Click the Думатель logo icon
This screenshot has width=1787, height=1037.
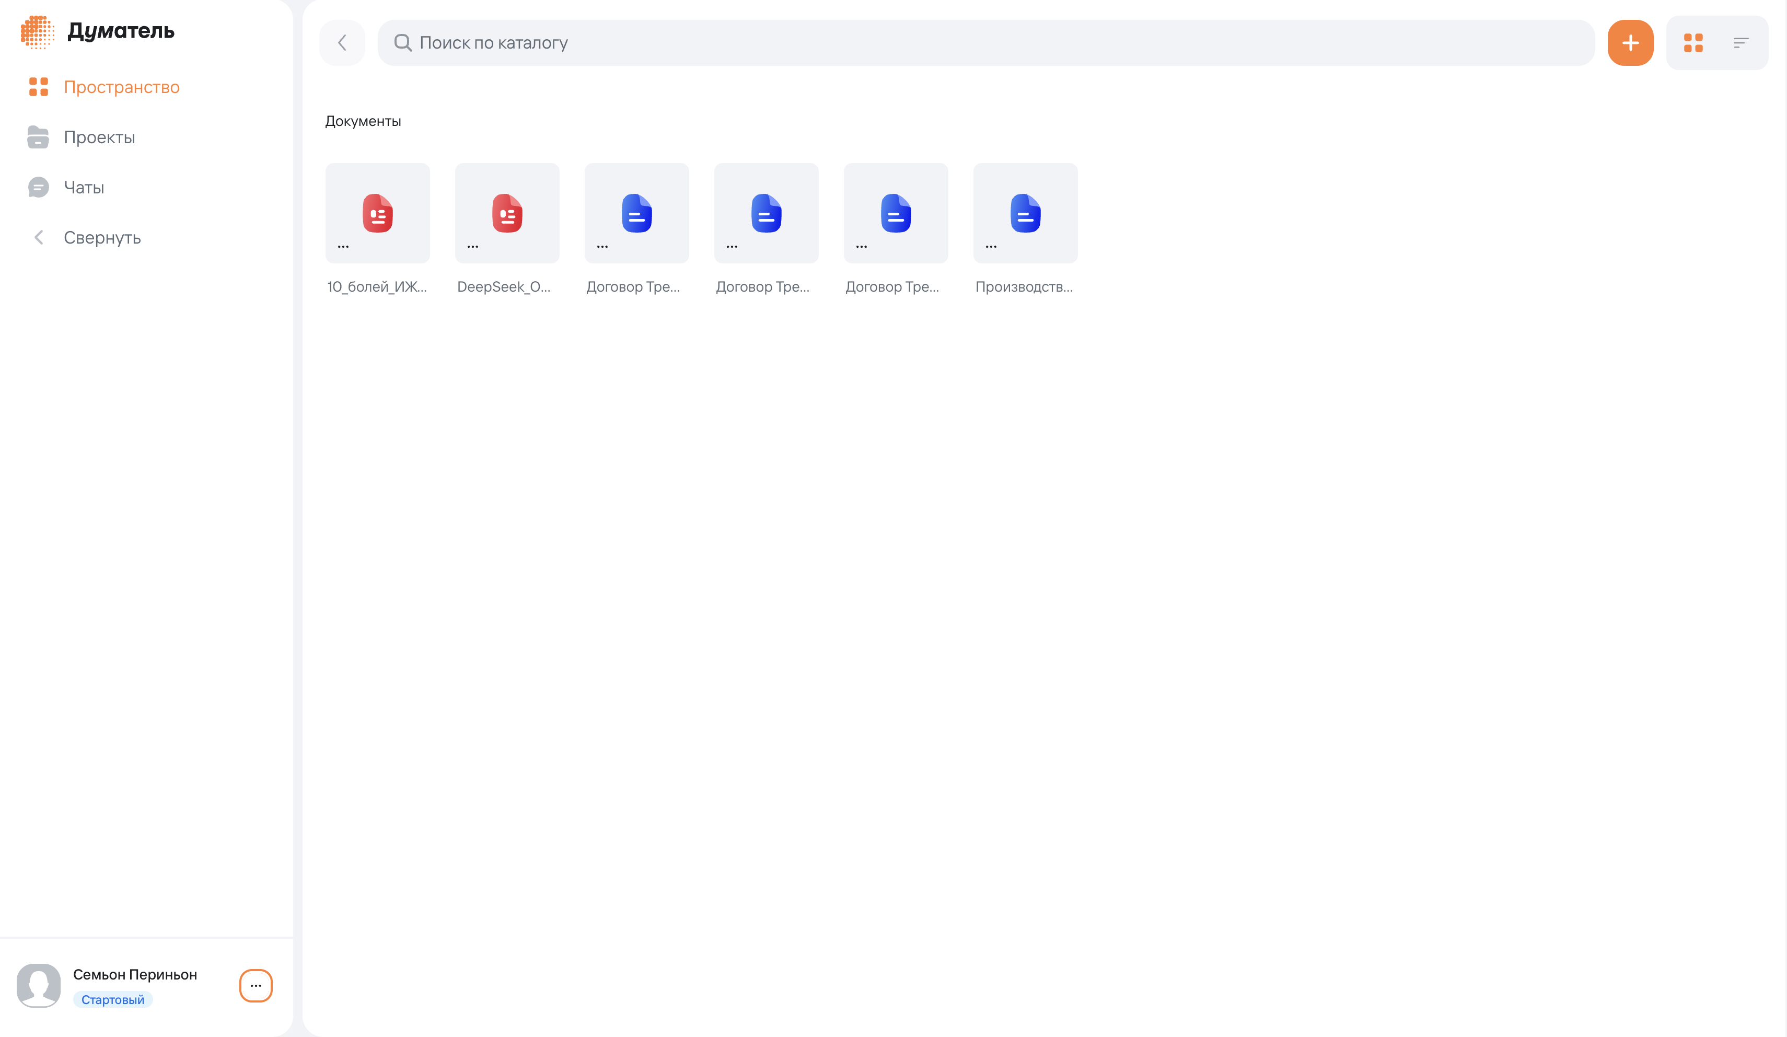[x=38, y=31]
